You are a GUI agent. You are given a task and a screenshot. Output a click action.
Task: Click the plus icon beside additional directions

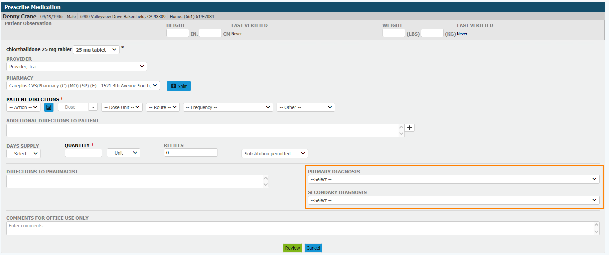[410, 128]
